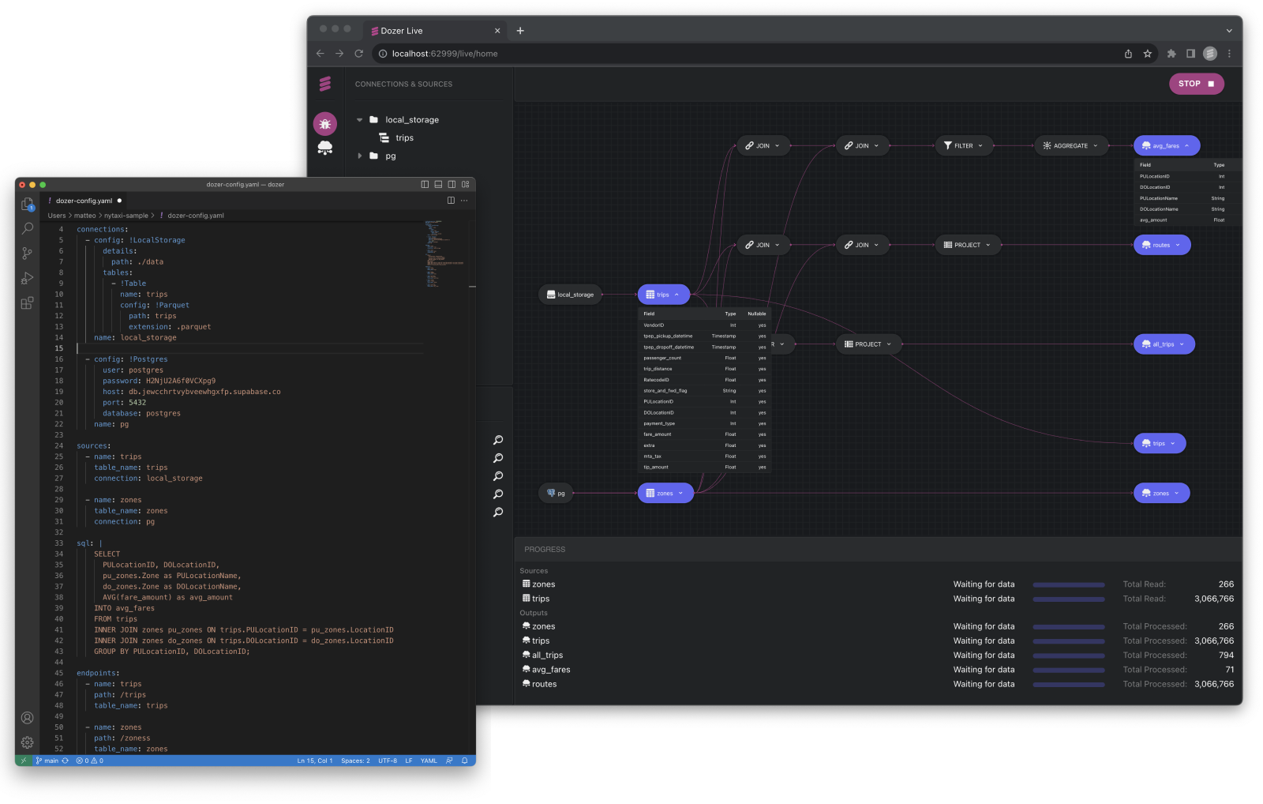Screen dimensions: 1263x804
Task: Collapse the trips source table node
Action: coord(676,295)
